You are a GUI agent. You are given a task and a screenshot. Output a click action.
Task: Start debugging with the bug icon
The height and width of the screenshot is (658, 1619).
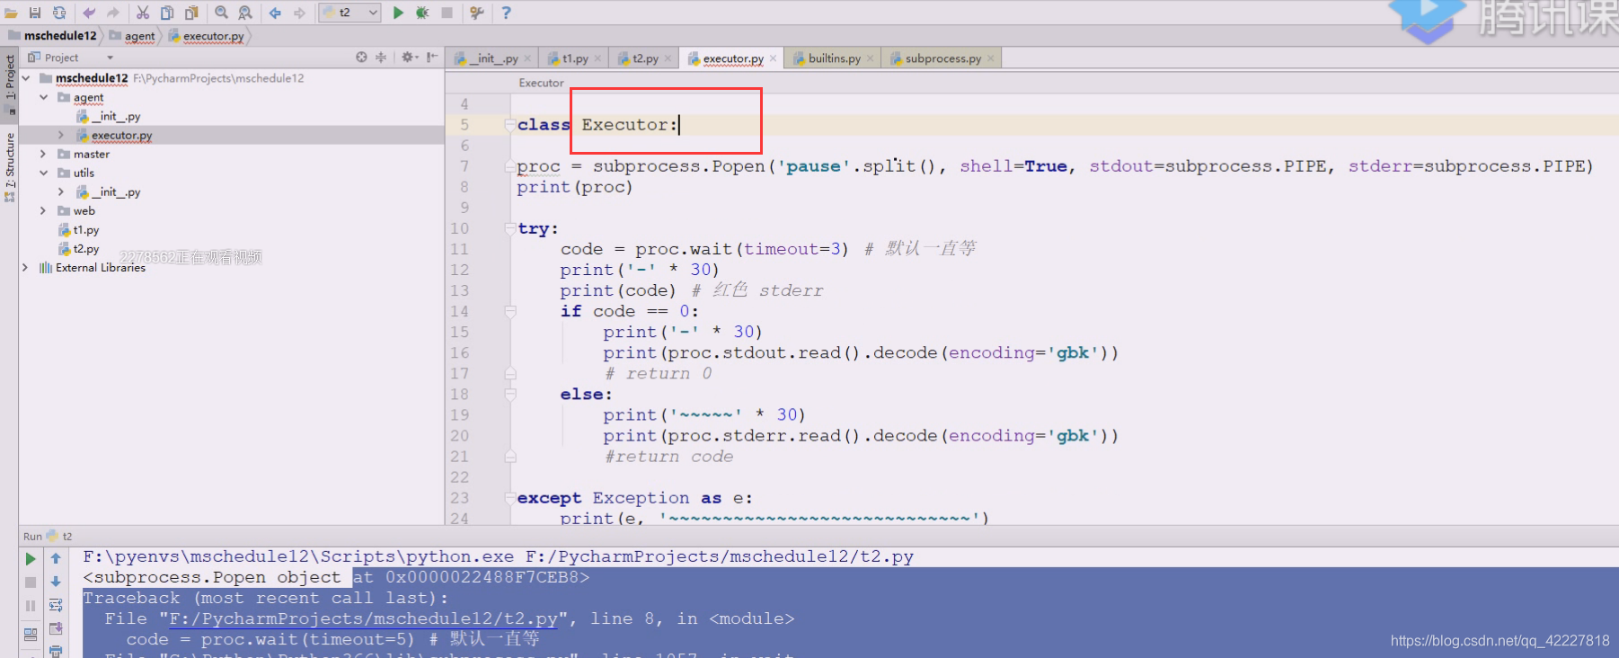[422, 13]
